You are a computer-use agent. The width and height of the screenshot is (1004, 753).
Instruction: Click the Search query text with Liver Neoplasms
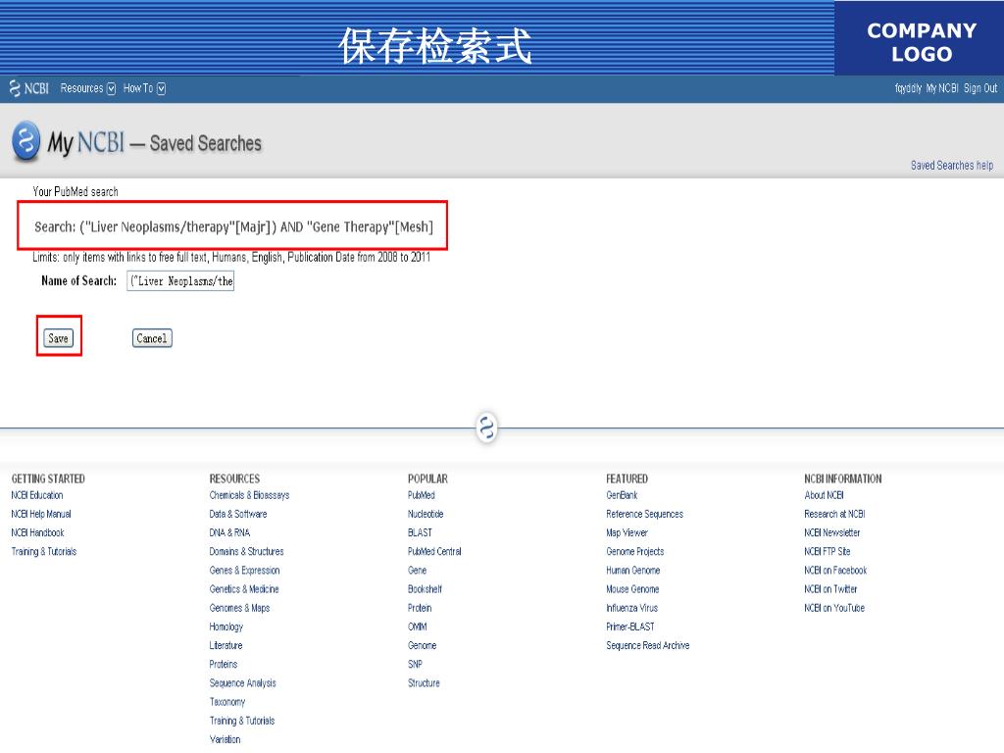[x=233, y=226]
